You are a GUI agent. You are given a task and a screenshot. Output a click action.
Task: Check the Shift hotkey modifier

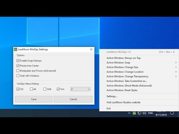click(45, 89)
